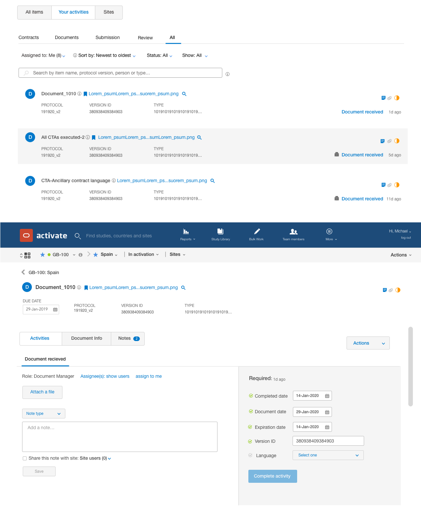Open Bulk Work from the header
The width and height of the screenshot is (421, 514).
[x=257, y=234]
